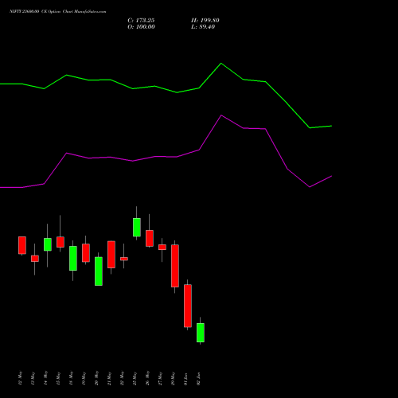Click the 19 May date label
Viewport: 398px width, 398px height.
pos(84,378)
